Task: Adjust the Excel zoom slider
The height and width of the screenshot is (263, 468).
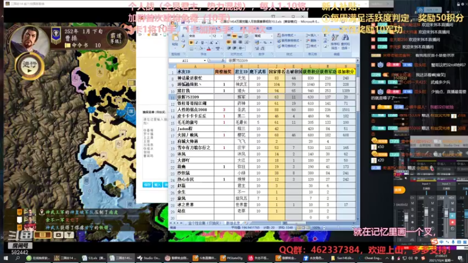Action: 338,228
